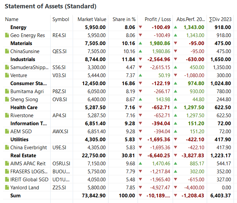
Task: Click the ChinaSunsine security icon
Action: coord(7,51)
